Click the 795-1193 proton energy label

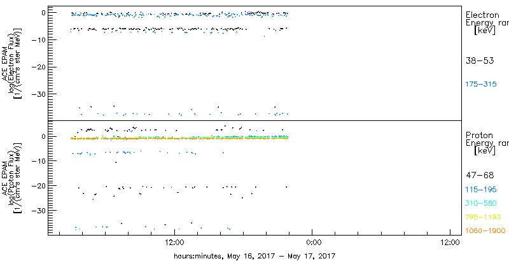484,217
